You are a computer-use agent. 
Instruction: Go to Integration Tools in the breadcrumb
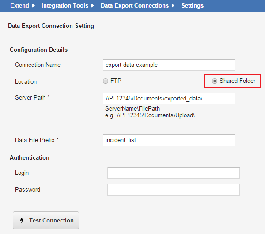click(64, 6)
